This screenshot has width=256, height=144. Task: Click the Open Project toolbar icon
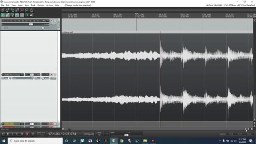[8, 10]
